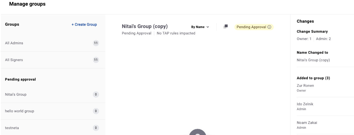This screenshot has width=354, height=135.
Task: Click the duplicate group icon
Action: pyautogui.click(x=226, y=26)
